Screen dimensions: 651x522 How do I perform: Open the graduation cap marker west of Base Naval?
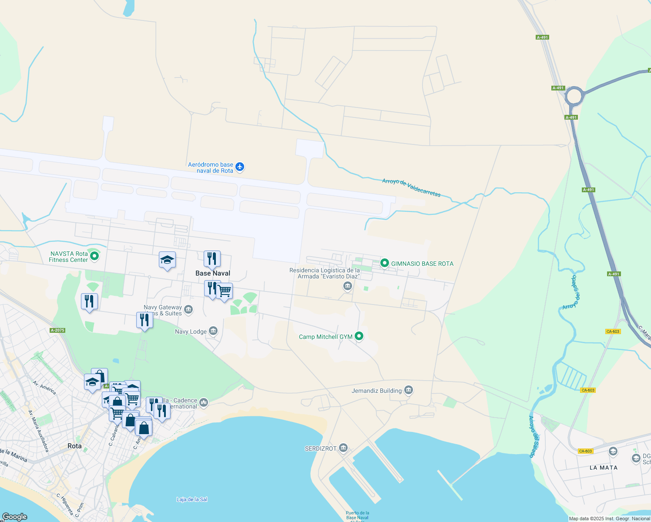coord(168,261)
